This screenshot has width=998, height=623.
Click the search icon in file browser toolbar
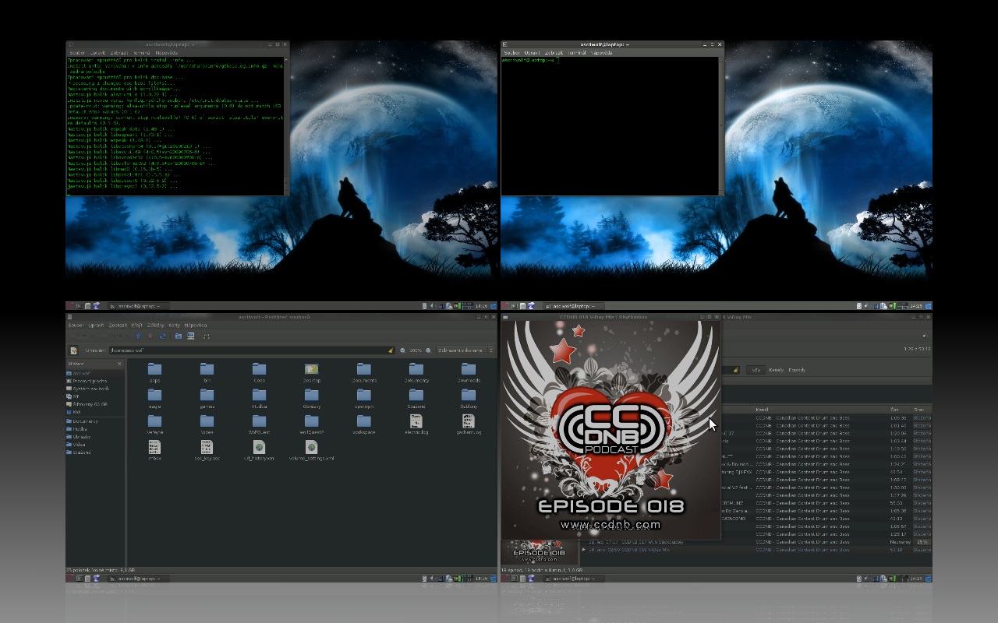tap(207, 336)
